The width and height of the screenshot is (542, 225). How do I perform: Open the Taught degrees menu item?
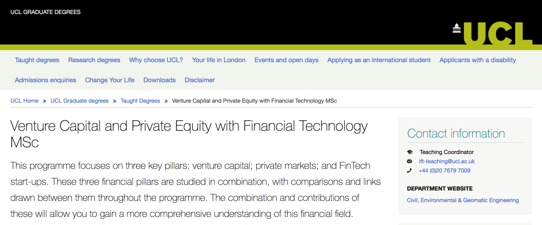pos(37,60)
